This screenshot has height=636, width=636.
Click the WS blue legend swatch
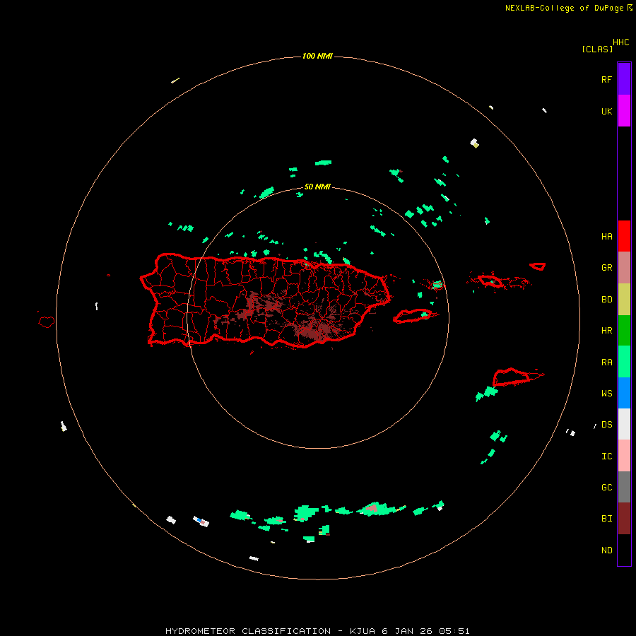pyautogui.click(x=624, y=393)
